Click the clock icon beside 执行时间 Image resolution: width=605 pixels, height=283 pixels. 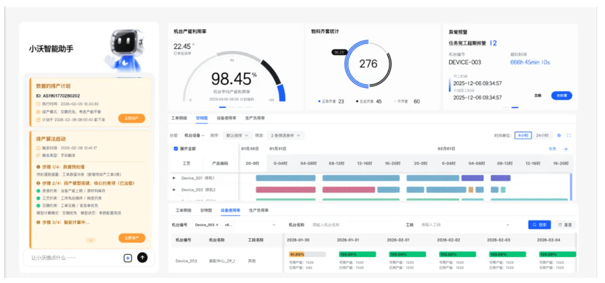[x=38, y=104]
